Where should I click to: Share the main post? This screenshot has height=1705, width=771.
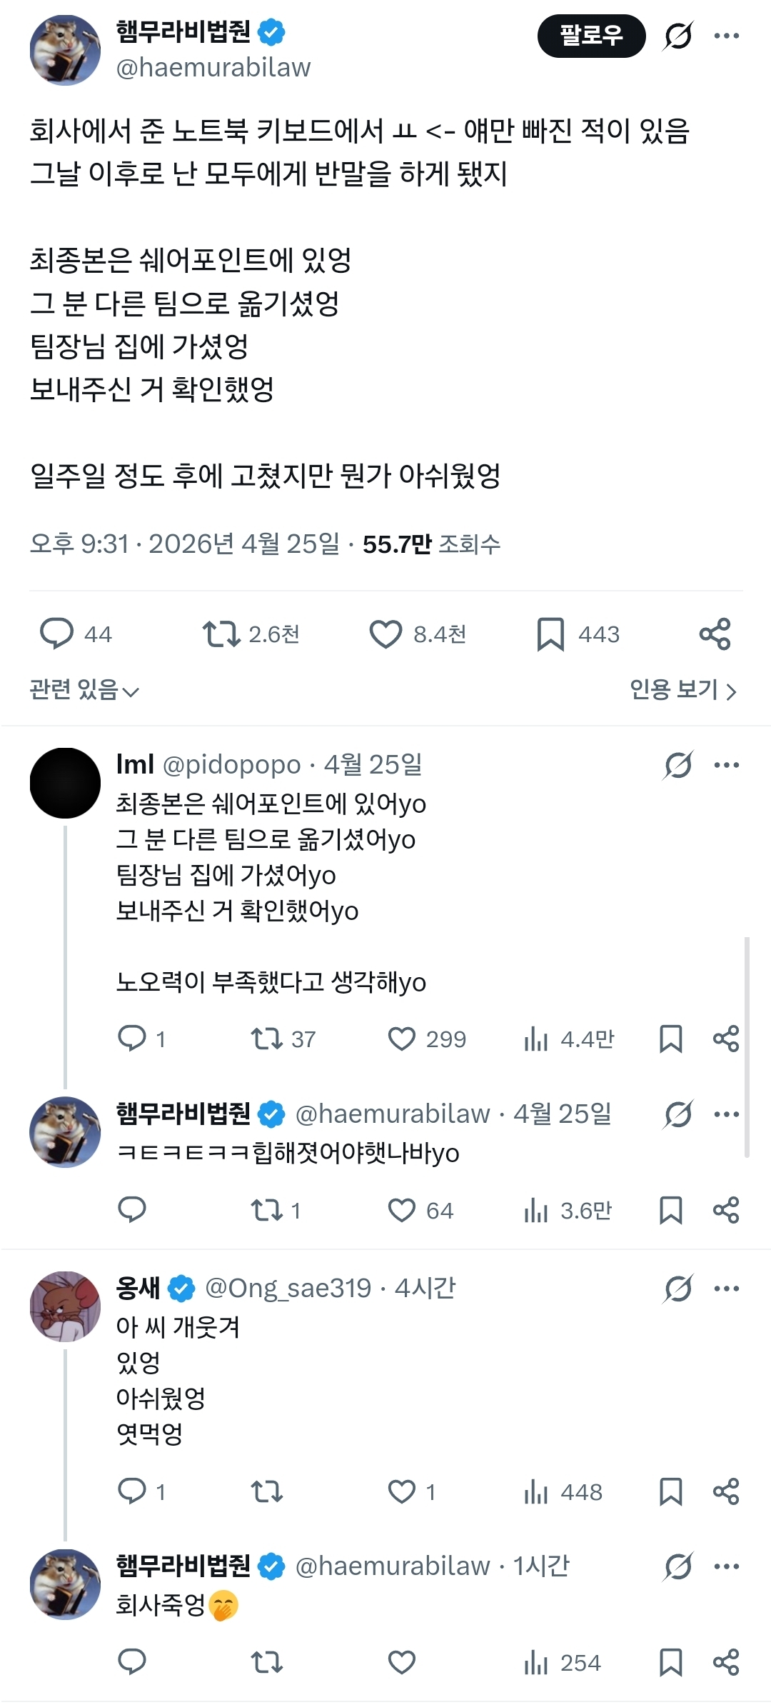coord(715,634)
